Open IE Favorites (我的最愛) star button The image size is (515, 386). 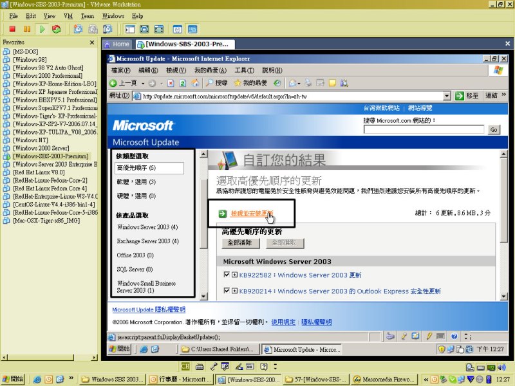[250, 83]
